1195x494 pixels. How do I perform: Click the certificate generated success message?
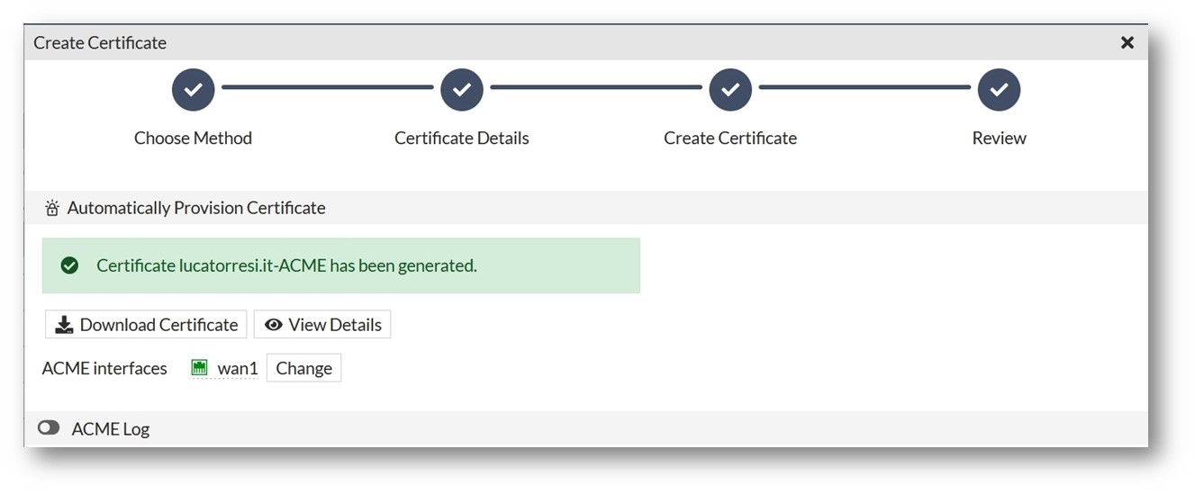(286, 265)
